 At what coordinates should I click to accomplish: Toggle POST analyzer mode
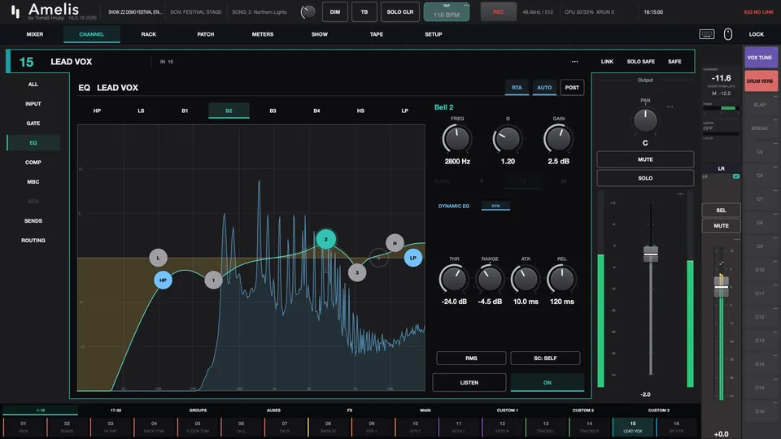tap(572, 88)
